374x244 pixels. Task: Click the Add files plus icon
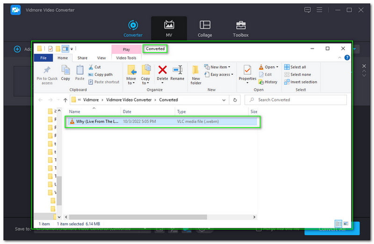pyautogui.click(x=17, y=49)
